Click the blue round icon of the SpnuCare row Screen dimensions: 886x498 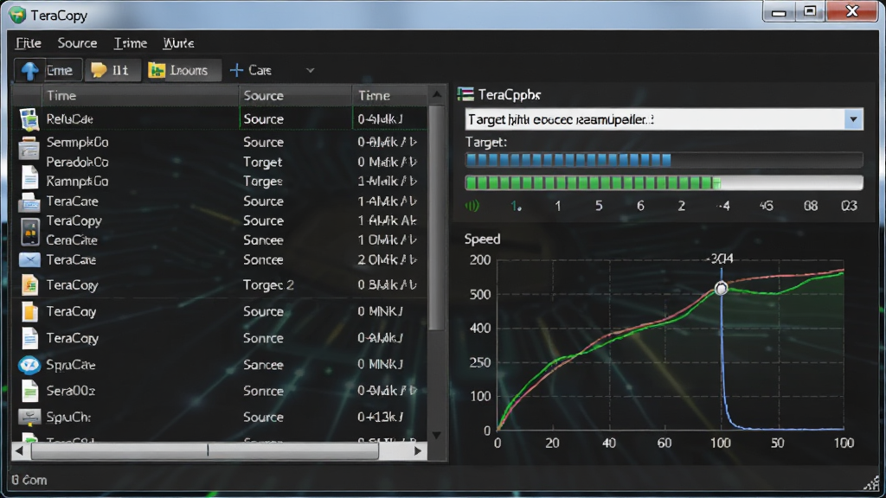pyautogui.click(x=29, y=366)
